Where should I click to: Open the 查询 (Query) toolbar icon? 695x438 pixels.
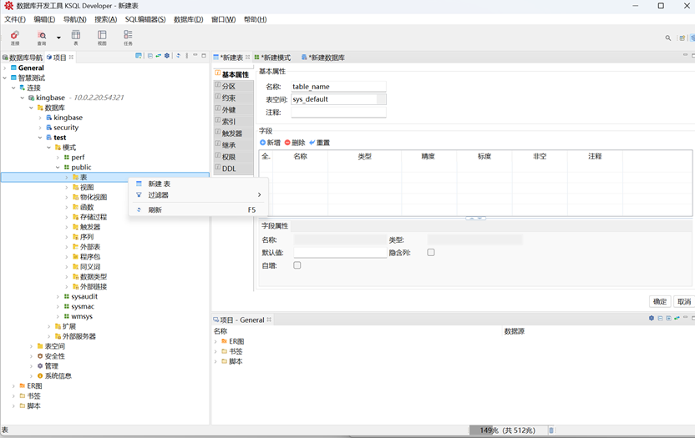(x=42, y=37)
